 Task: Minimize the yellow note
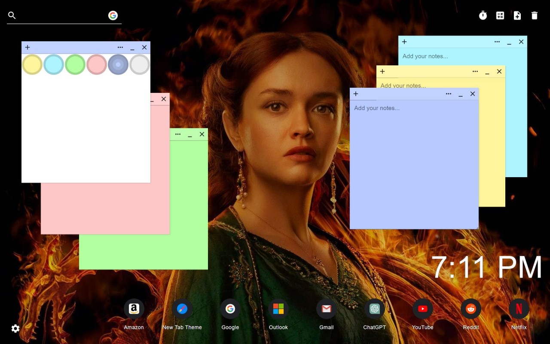pyautogui.click(x=487, y=72)
